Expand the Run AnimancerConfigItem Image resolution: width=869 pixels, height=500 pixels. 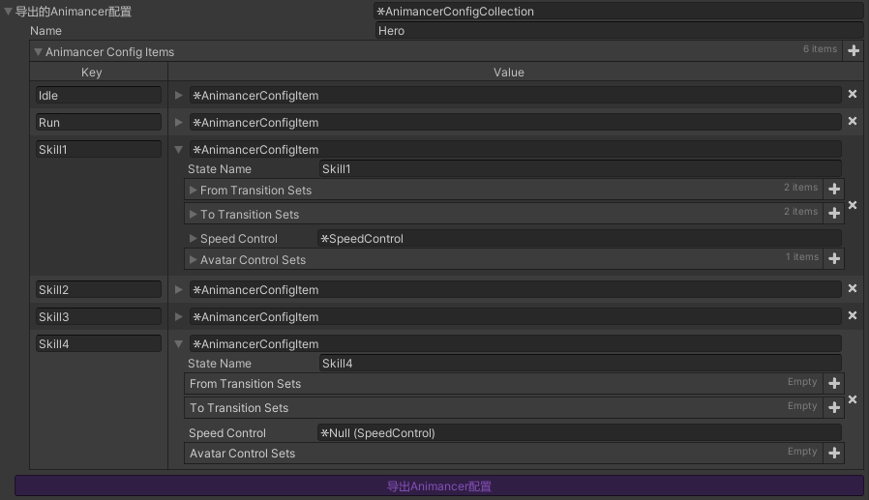pos(178,123)
